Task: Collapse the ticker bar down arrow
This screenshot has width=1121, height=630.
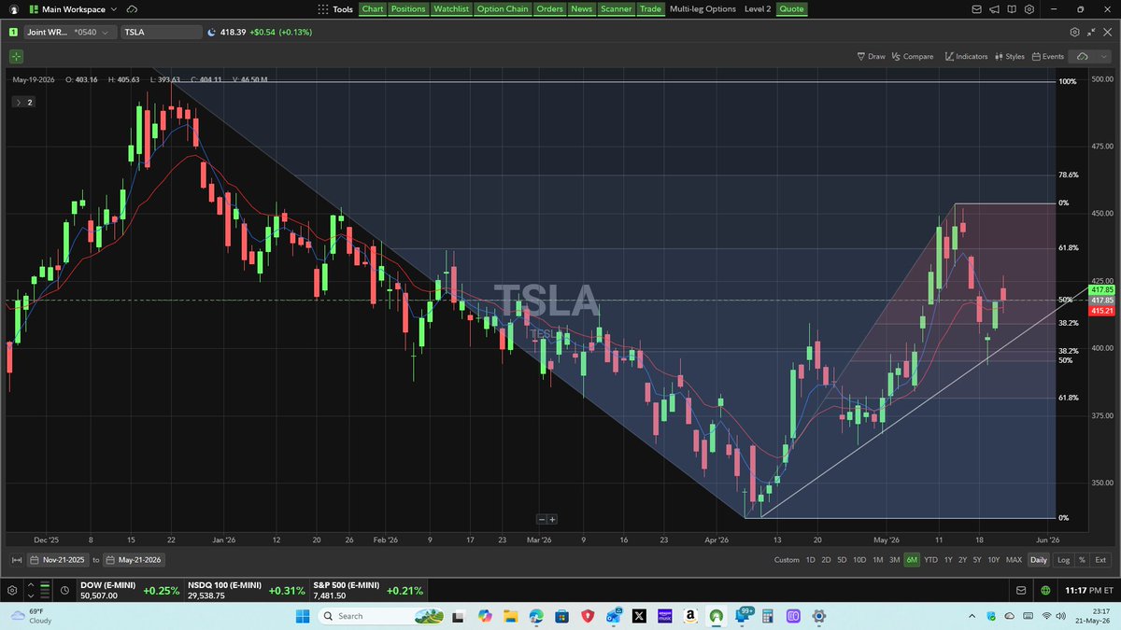Action: pos(31,595)
